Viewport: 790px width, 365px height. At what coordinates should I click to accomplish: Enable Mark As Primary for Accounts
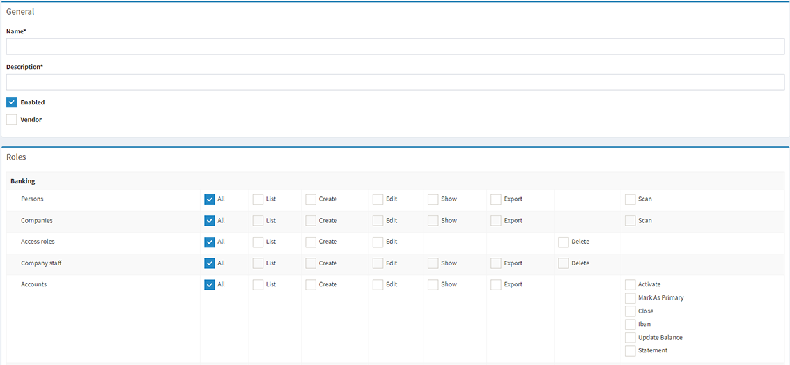point(630,298)
